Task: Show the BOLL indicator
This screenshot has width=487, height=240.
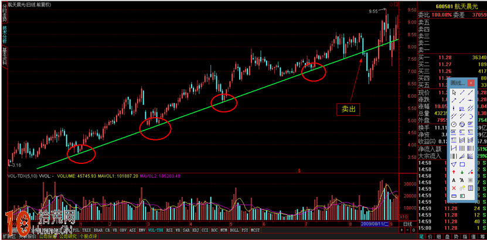Action: [x=234, y=230]
